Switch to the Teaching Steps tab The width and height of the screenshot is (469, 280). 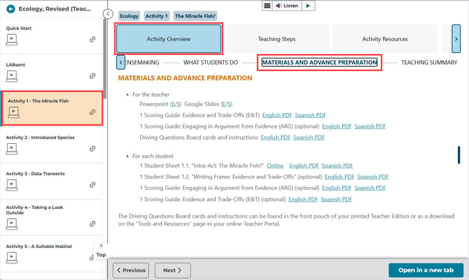[x=276, y=39]
